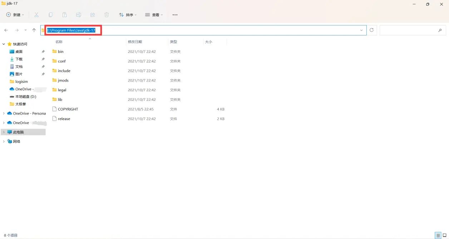Viewport: 449px width, 239px height.
Task: Unpin 桌面 from Quick Access
Action: point(43,51)
